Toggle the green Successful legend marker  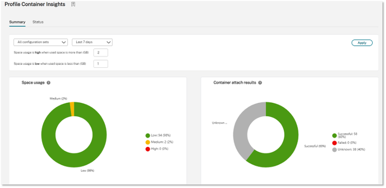pos(335,136)
